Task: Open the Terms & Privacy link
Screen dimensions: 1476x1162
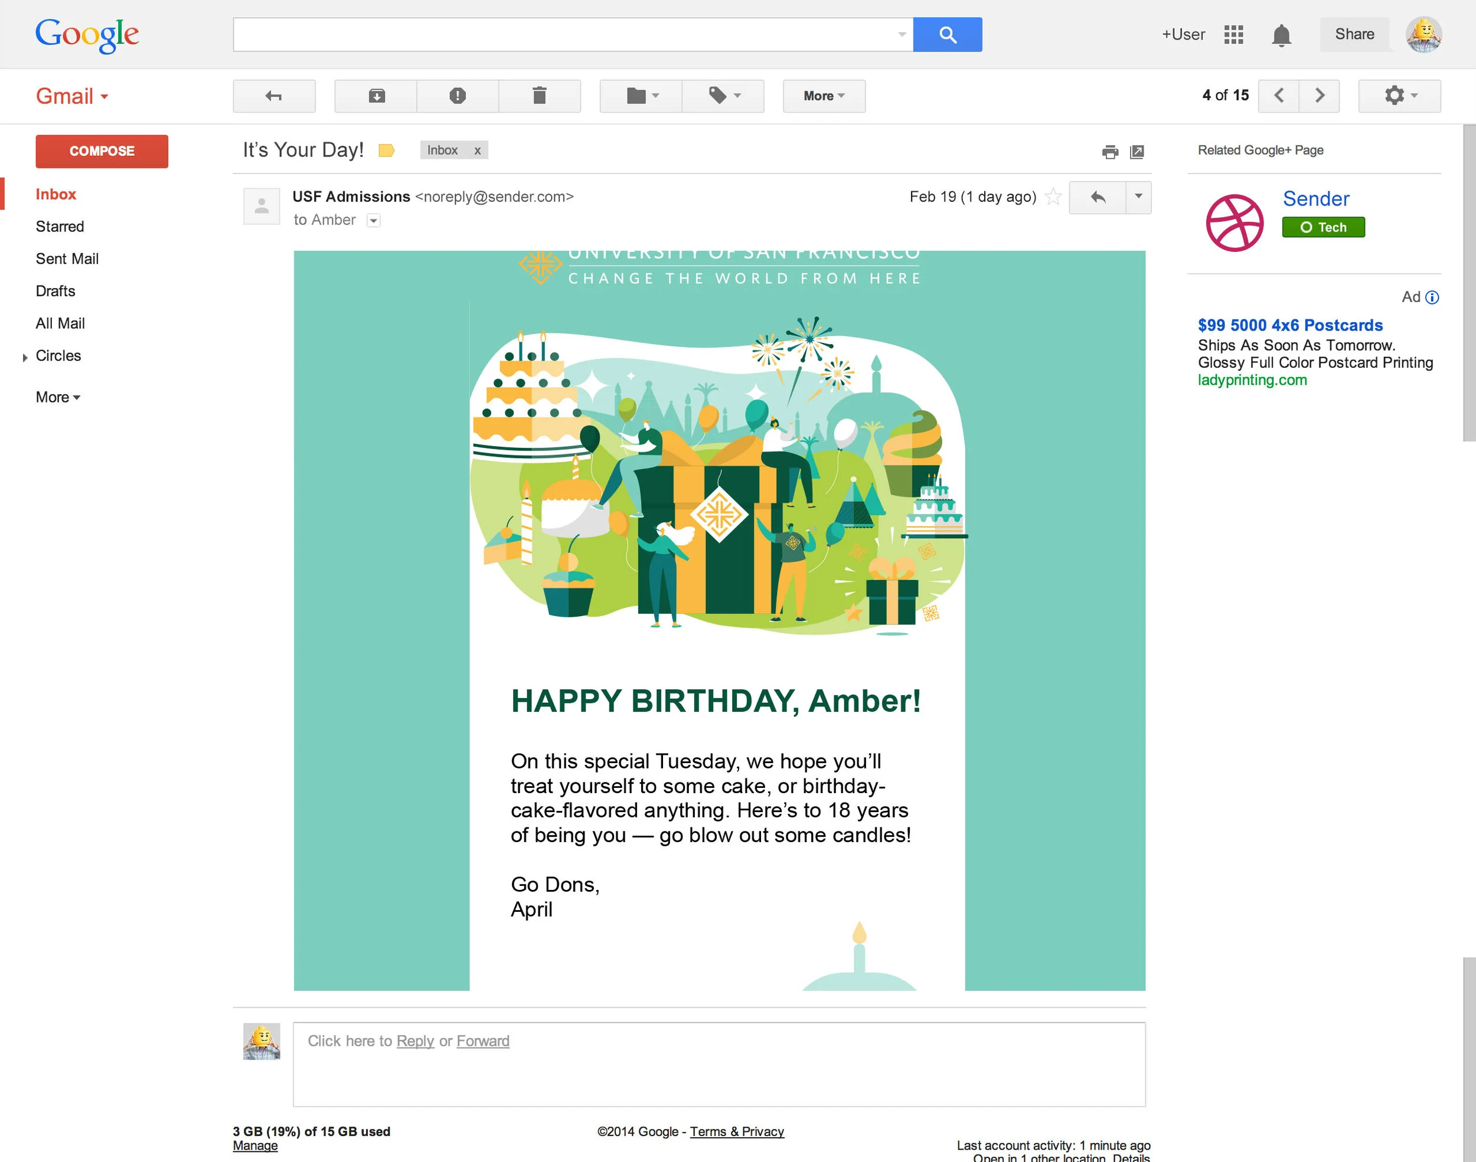Action: tap(737, 1131)
